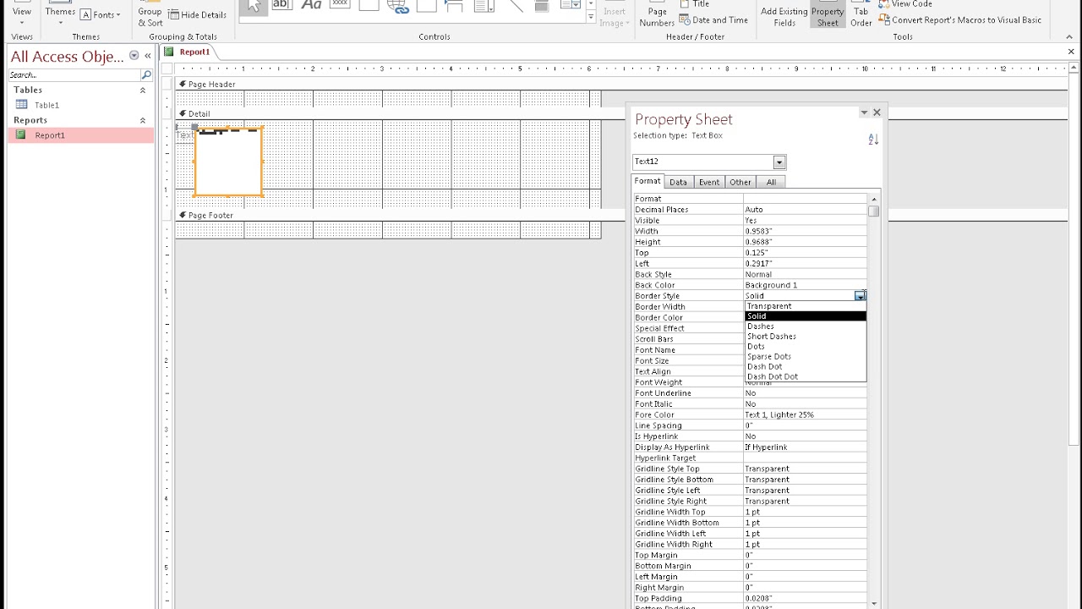Insert Date and Time
1082x609 pixels.
click(x=714, y=19)
